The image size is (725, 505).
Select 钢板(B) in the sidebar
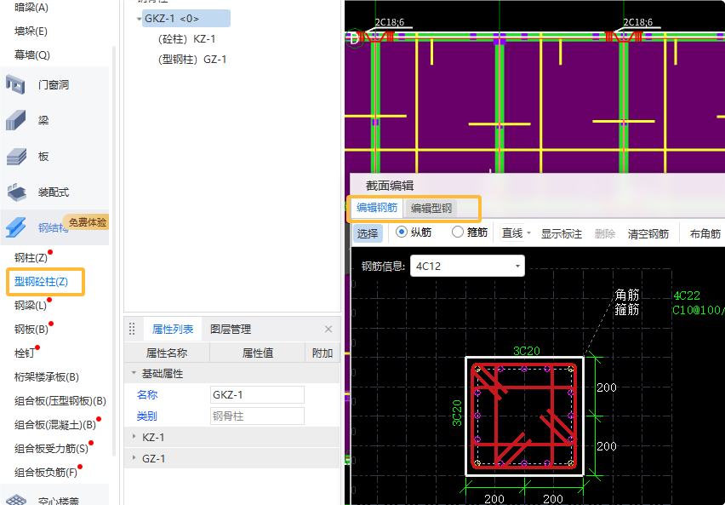[31, 329]
